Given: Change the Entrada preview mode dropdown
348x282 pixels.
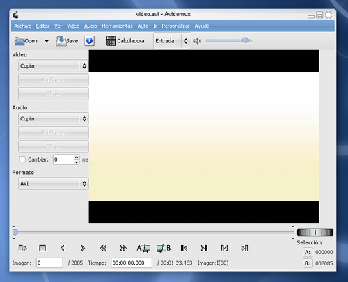Looking at the screenshot, I should 172,41.
